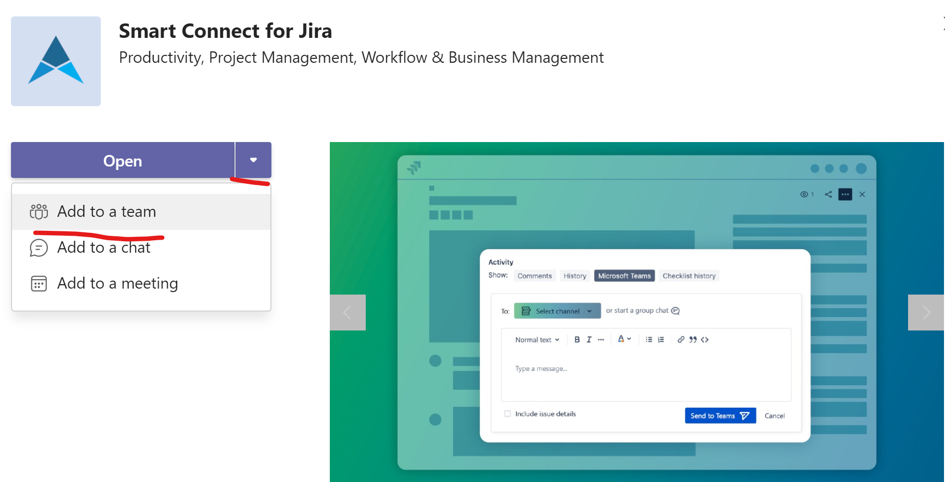Click the bulleted list icon
The height and width of the screenshot is (482, 945).
tap(649, 339)
